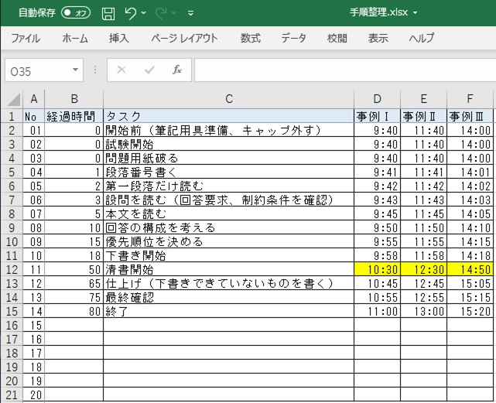Click the Save floppy disk icon
The height and width of the screenshot is (403, 496).
point(108,13)
